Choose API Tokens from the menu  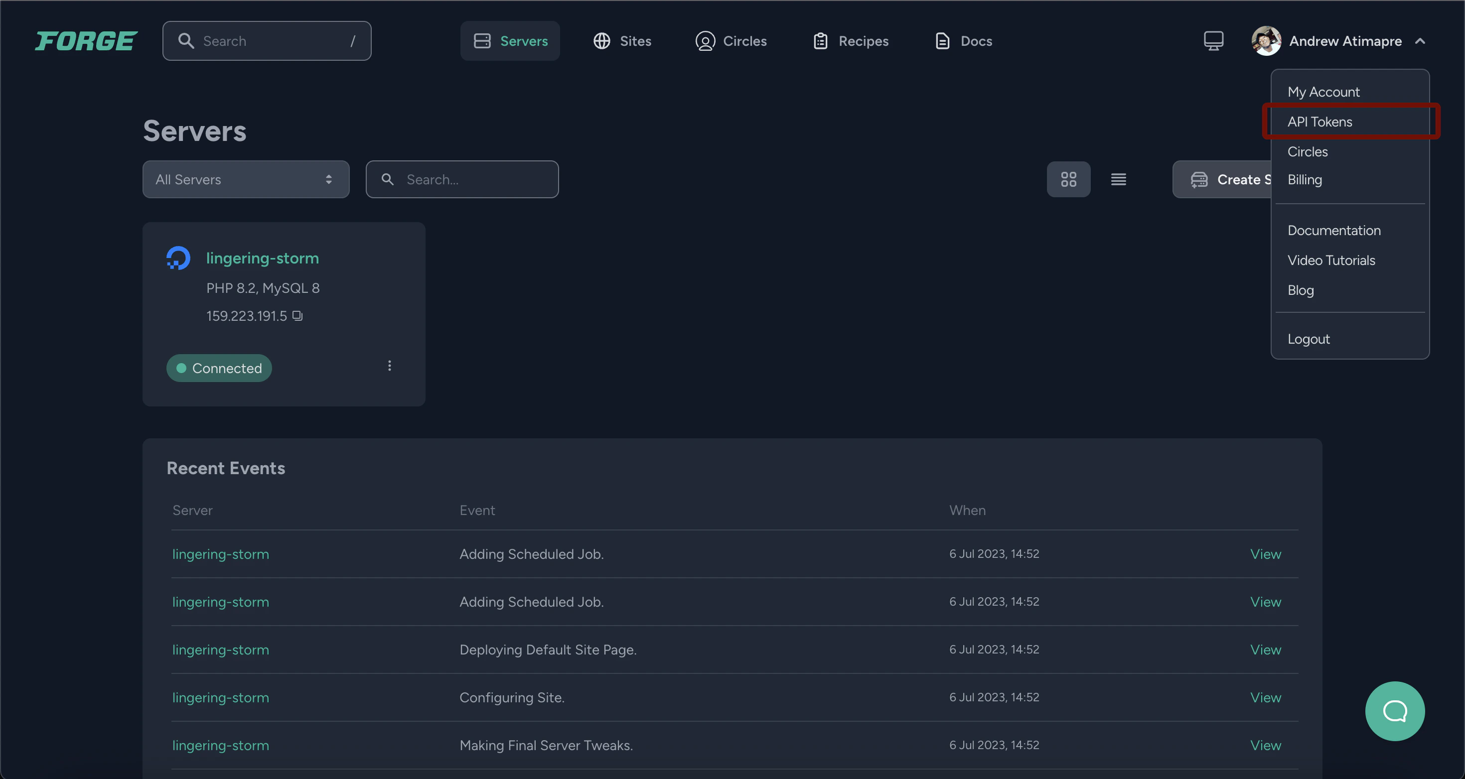(x=1319, y=122)
